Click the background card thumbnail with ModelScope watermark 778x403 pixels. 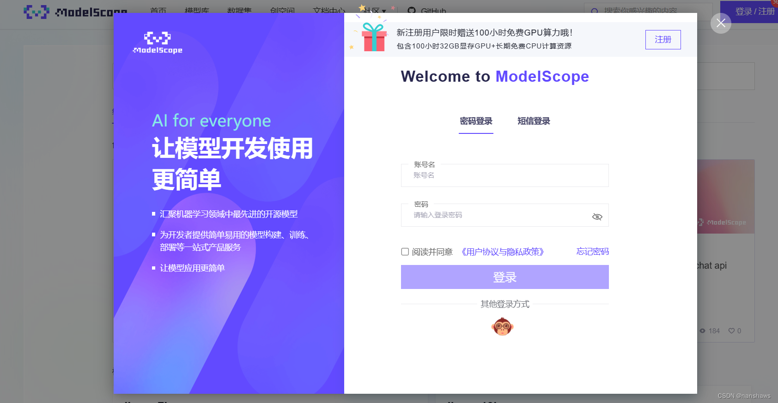click(726, 197)
